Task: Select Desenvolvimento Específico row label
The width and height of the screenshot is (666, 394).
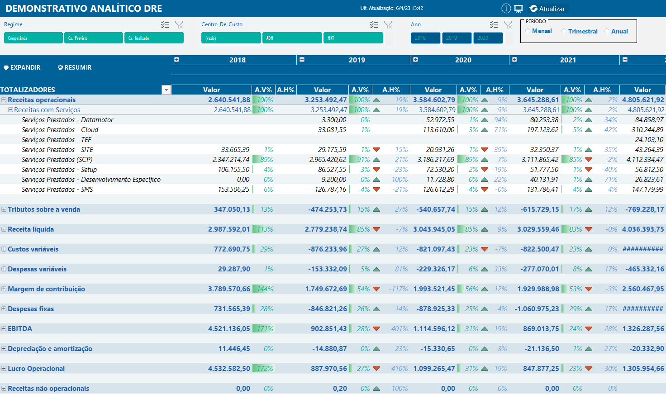Action: (x=91, y=180)
